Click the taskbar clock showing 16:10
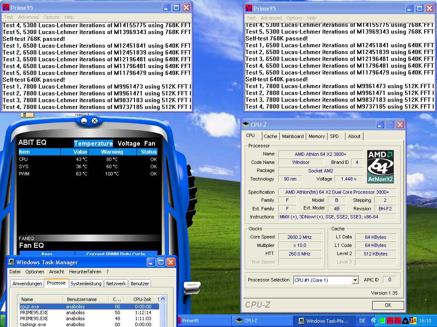 tap(425, 321)
